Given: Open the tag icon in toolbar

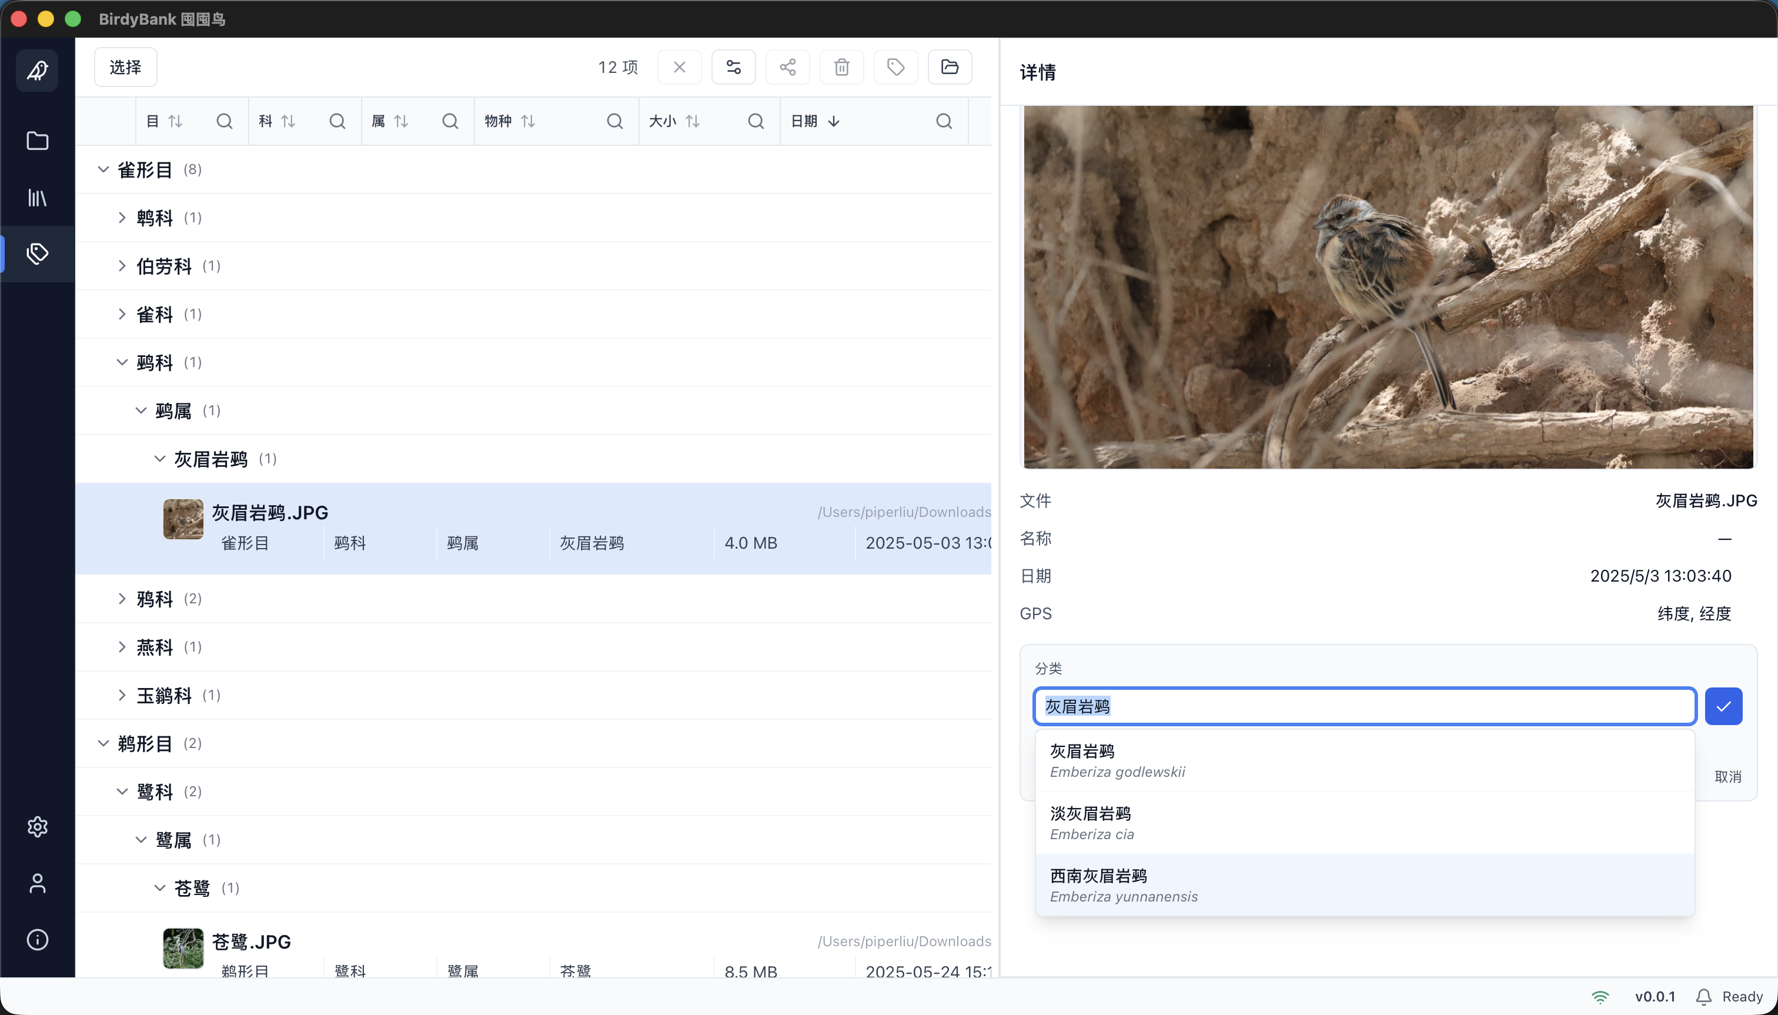Looking at the screenshot, I should (895, 67).
